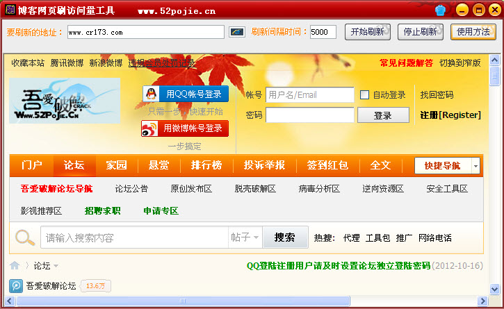Viewport: 504px width, 309px height.
Task: Open the 吾爱破解论坛导航 link
Action: 56,189
